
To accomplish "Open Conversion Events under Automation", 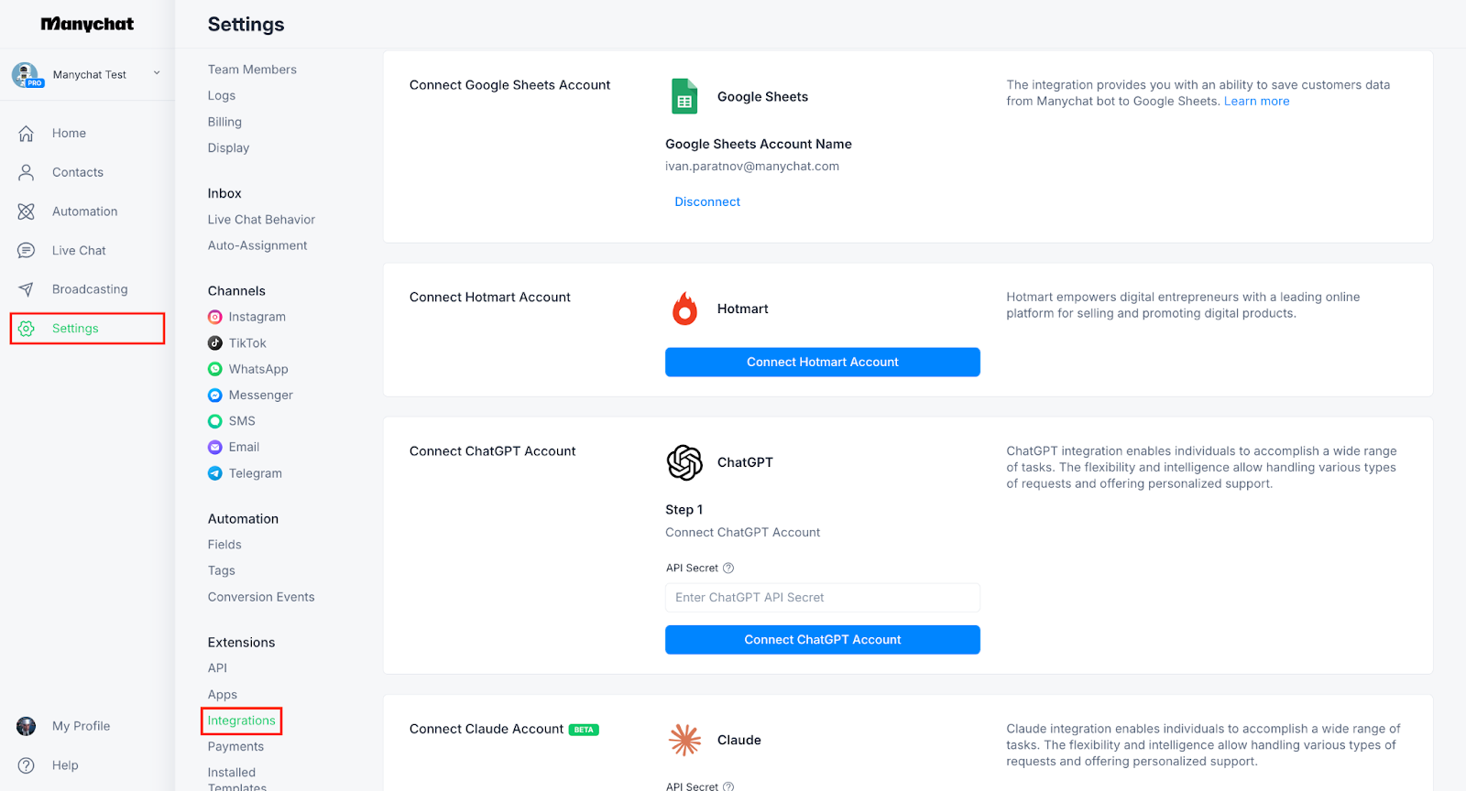I will (261, 597).
